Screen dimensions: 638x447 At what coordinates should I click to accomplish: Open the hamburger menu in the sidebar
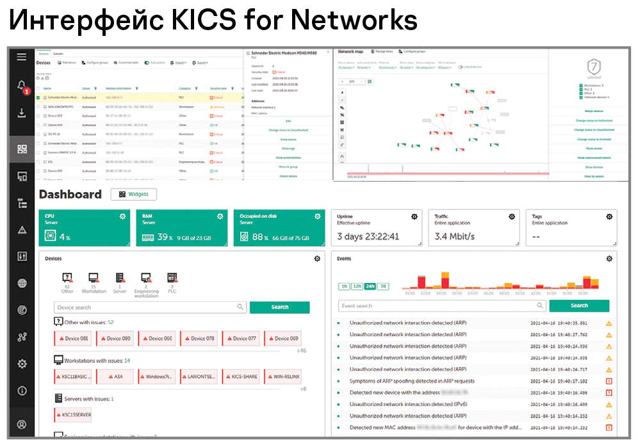coord(22,58)
